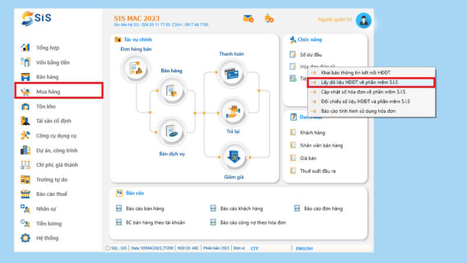Open Số dư đầu function
The height and width of the screenshot is (263, 467).
coord(311,54)
